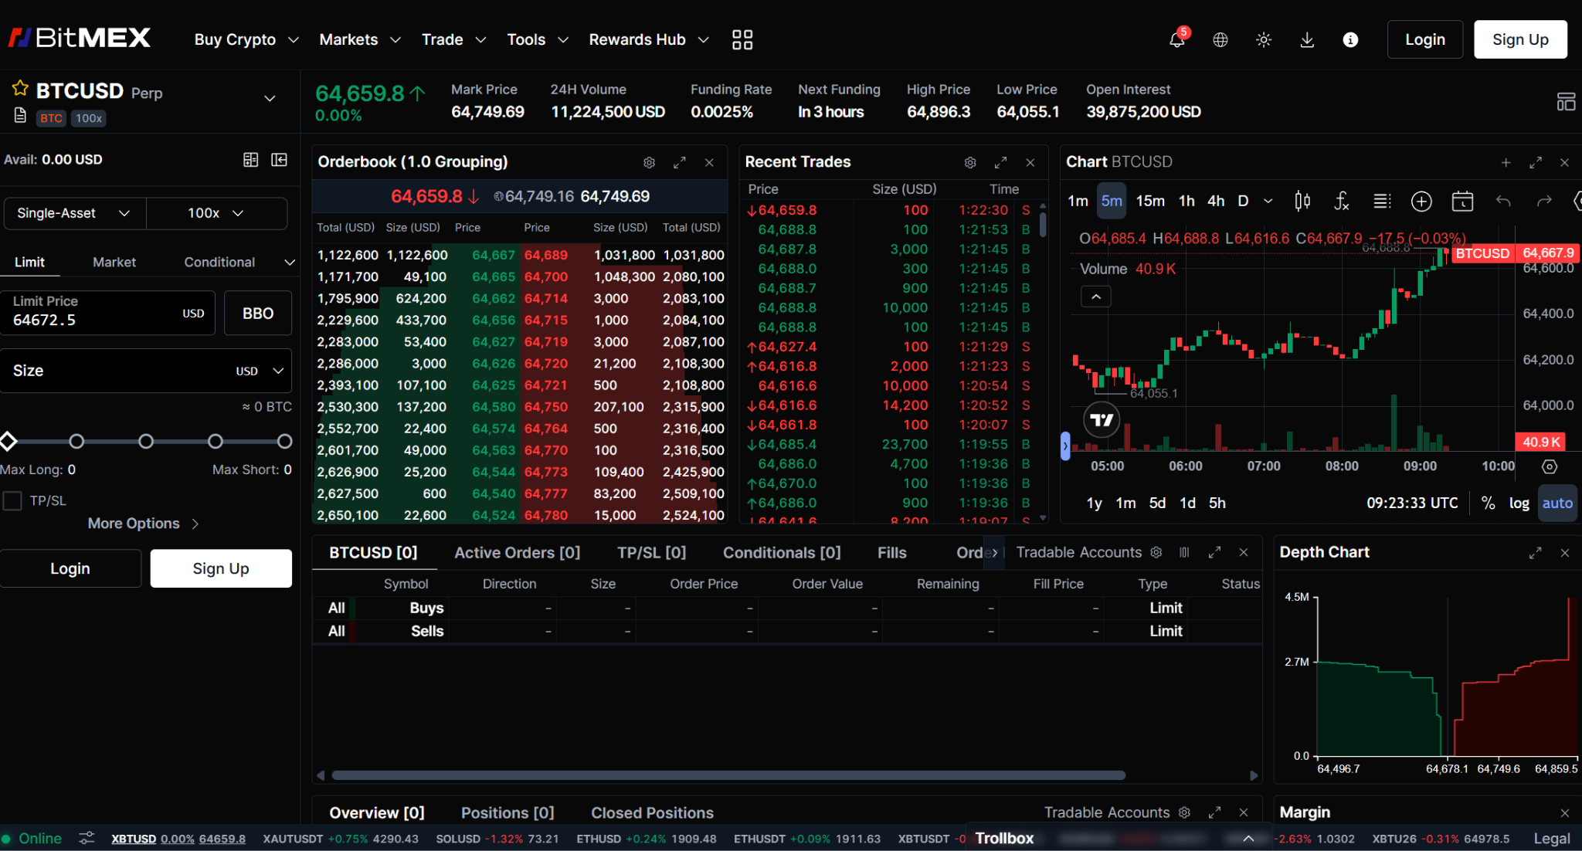This screenshot has height=851, width=1582.
Task: Click the orders table columns icon
Action: pos(1184,552)
